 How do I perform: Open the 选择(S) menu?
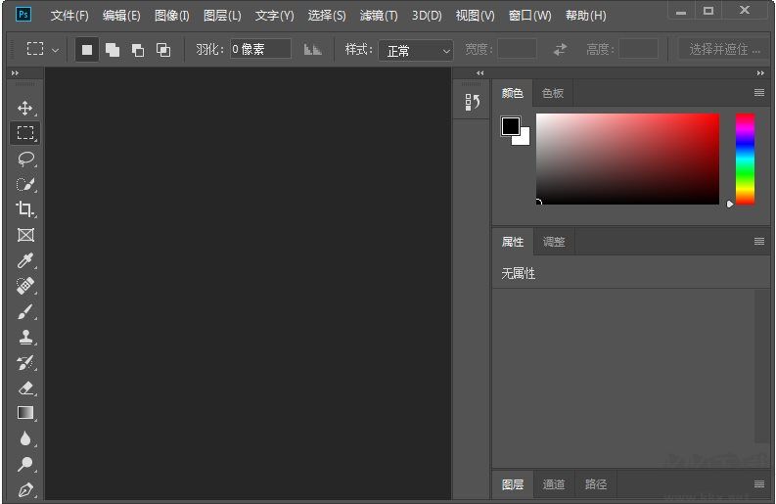pos(327,16)
